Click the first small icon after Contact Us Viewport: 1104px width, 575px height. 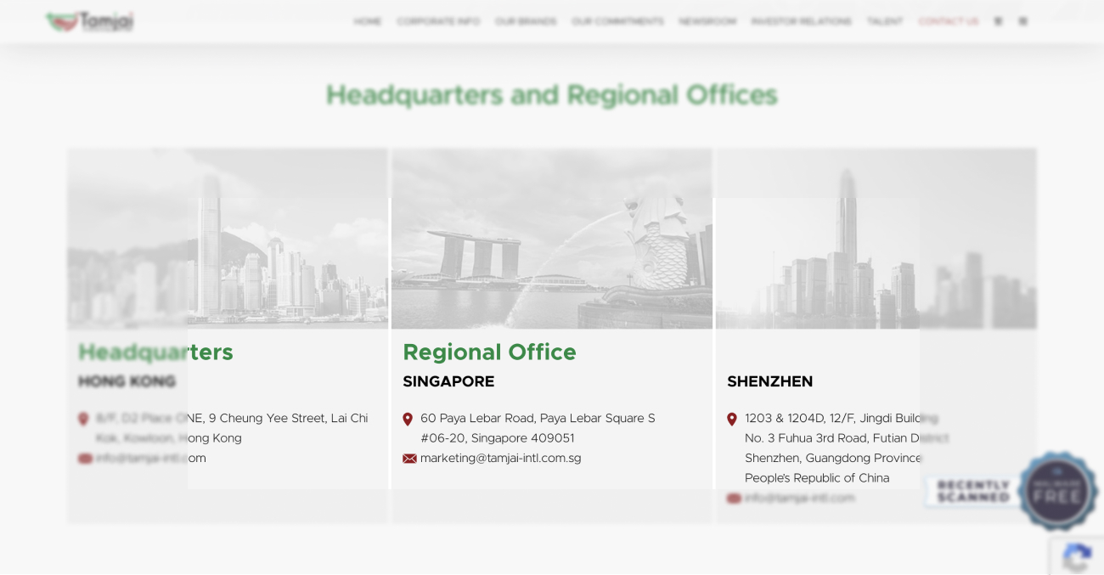(998, 21)
